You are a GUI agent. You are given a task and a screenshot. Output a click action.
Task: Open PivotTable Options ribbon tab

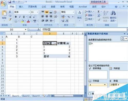(94, 7)
